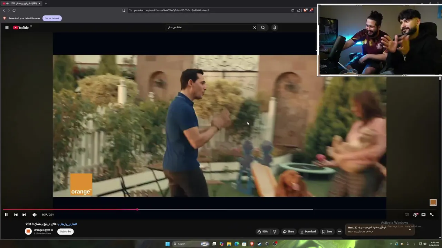Screen dimensions: 442x248
Task: Seek on the red video progress bar
Action: tap(70, 209)
